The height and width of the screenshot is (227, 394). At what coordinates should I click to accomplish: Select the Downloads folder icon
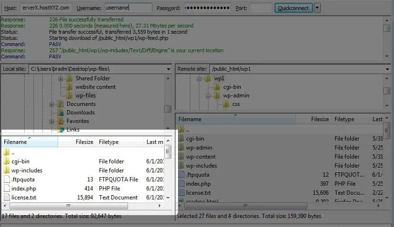coord(60,113)
